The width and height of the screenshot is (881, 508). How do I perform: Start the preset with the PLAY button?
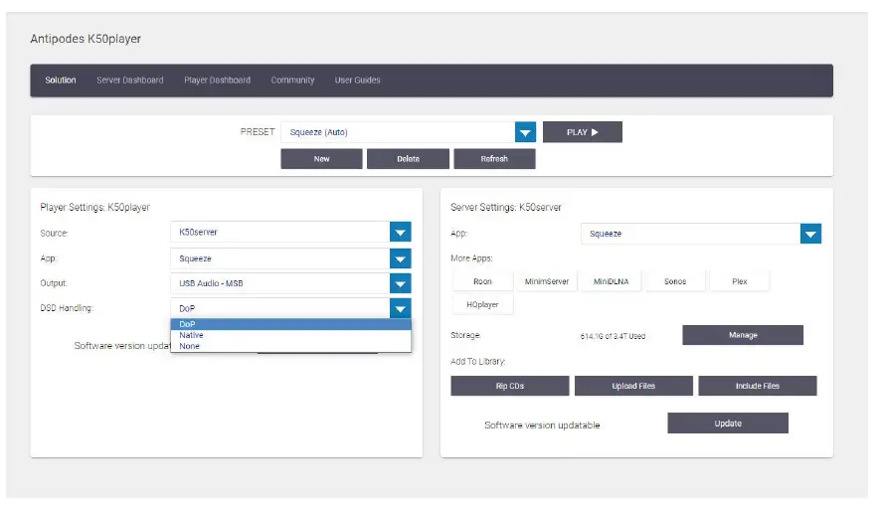582,132
